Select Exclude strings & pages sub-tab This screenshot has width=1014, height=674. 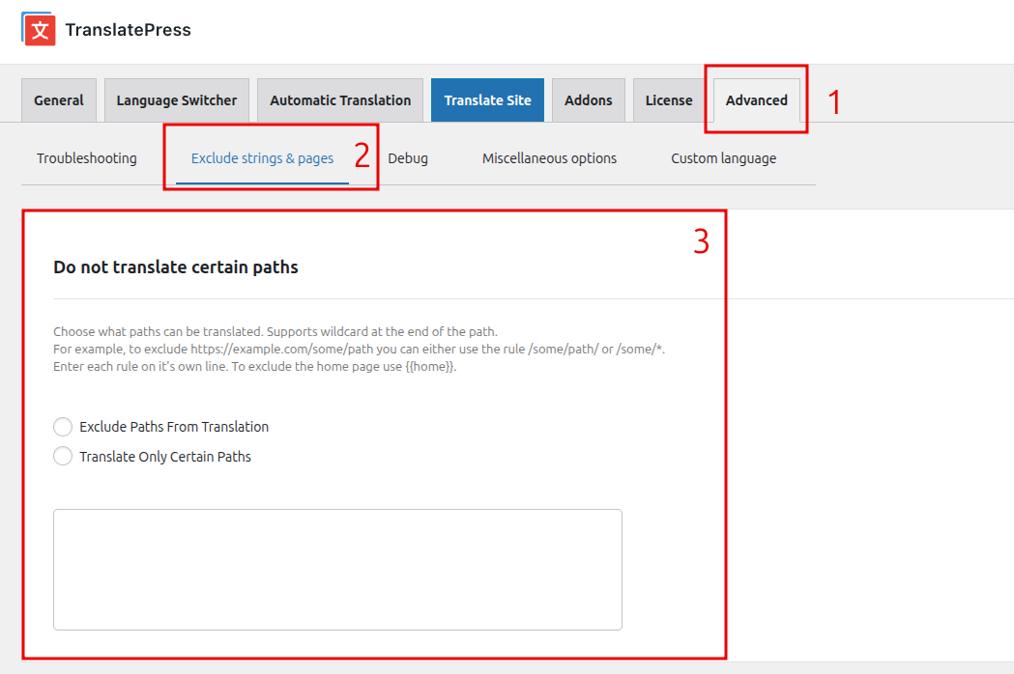[262, 158]
